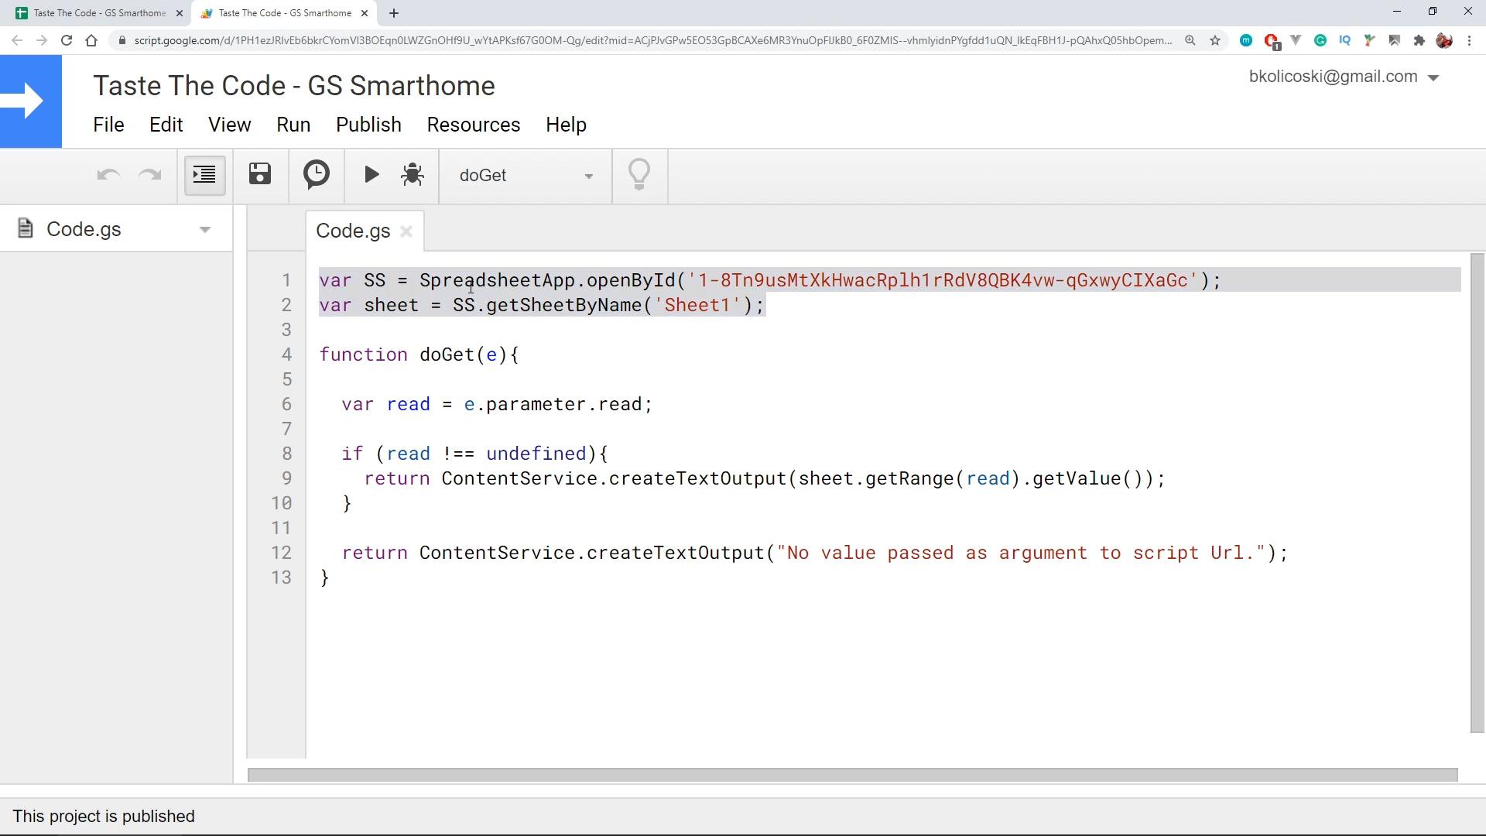Image resolution: width=1486 pixels, height=836 pixels.
Task: Click the lightbulb hint icon
Action: [639, 175]
